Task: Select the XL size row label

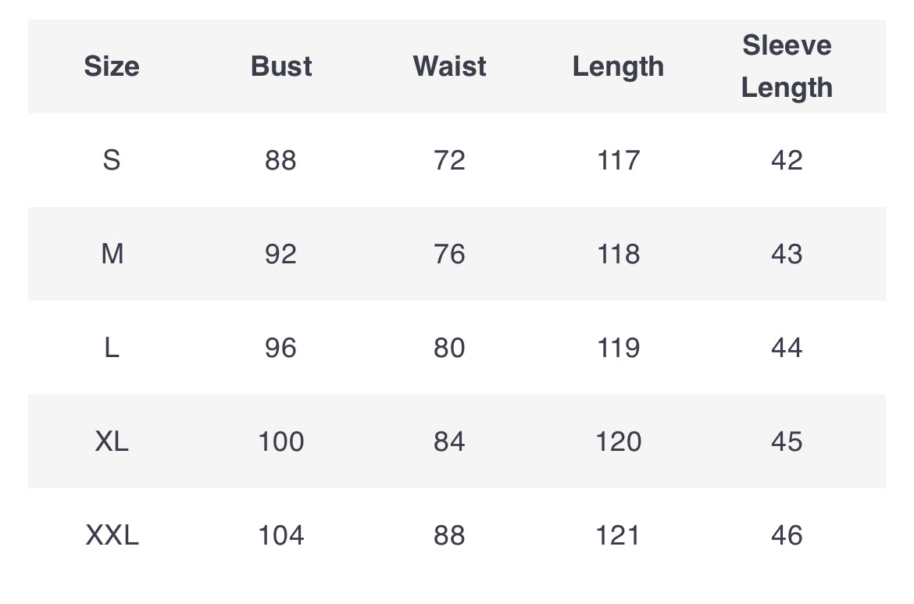Action: [x=112, y=441]
